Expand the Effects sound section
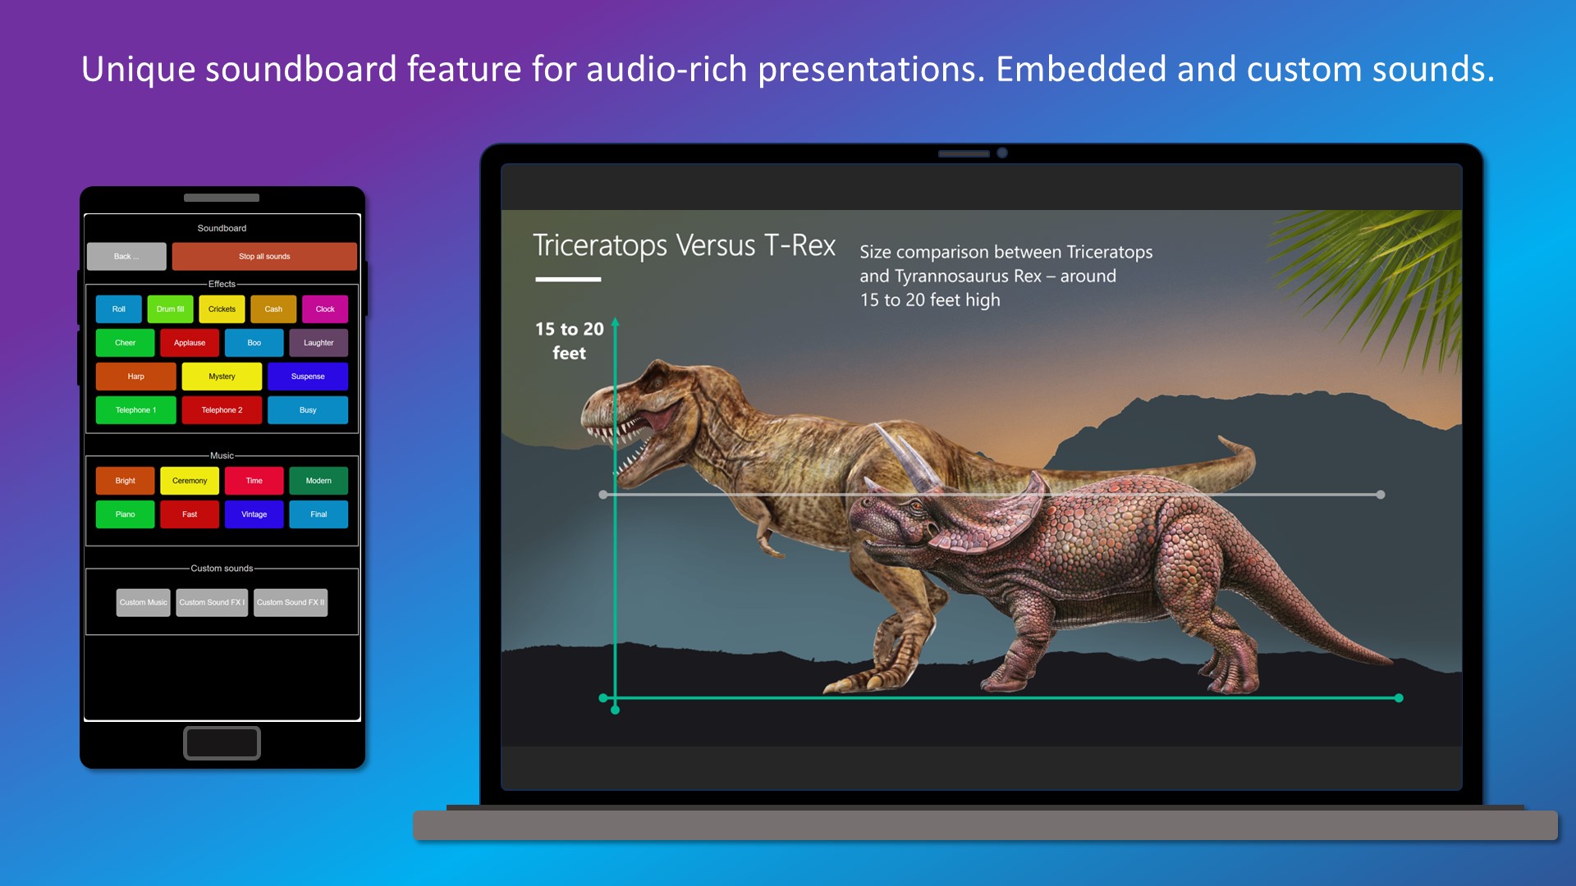 (x=222, y=283)
